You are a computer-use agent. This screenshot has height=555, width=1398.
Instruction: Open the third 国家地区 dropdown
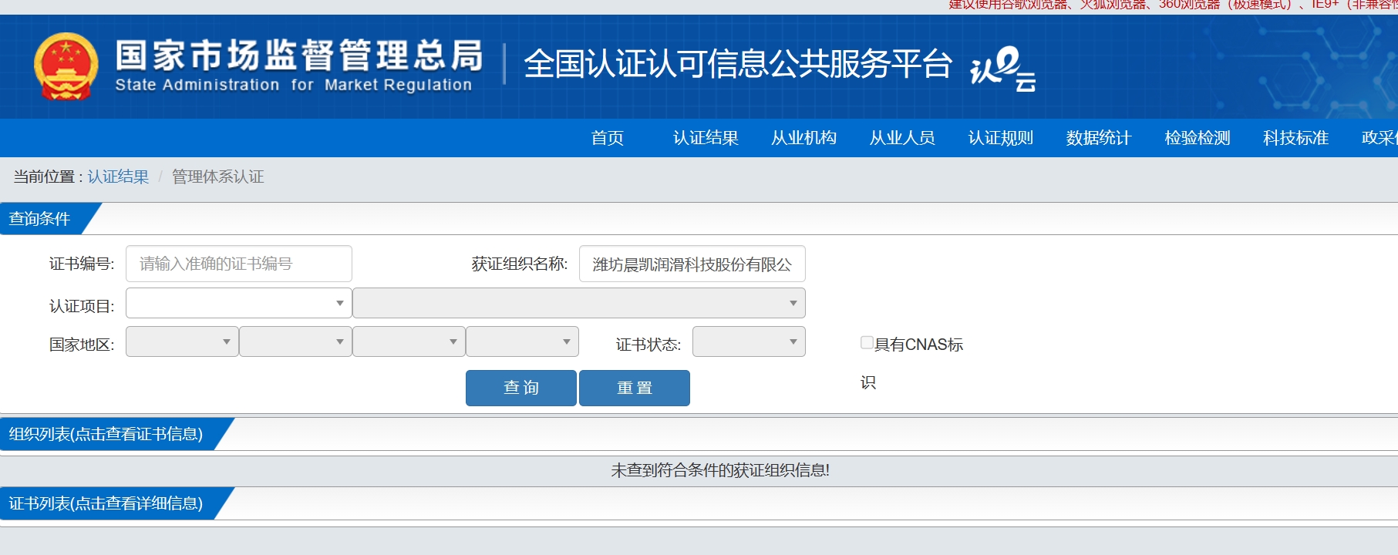point(409,341)
